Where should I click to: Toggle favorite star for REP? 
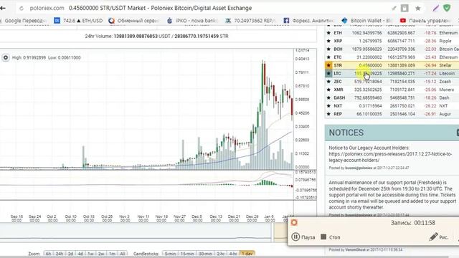coord(328,114)
